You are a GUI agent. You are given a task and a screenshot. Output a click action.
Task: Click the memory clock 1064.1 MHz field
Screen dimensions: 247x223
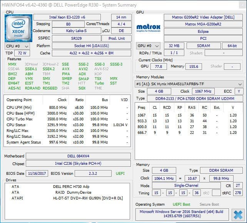point(164,179)
